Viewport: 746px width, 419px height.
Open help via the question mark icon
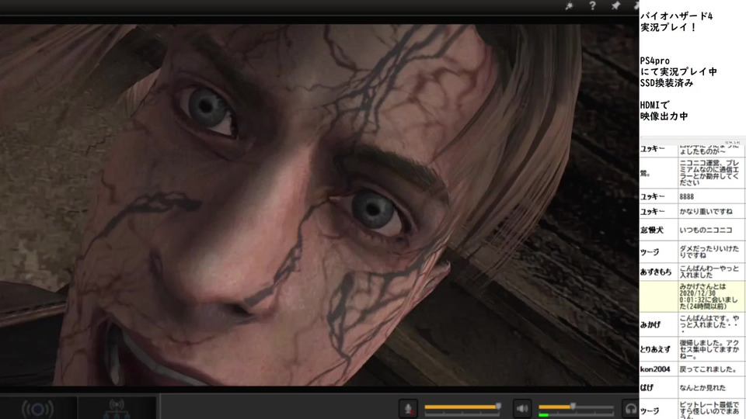click(592, 5)
